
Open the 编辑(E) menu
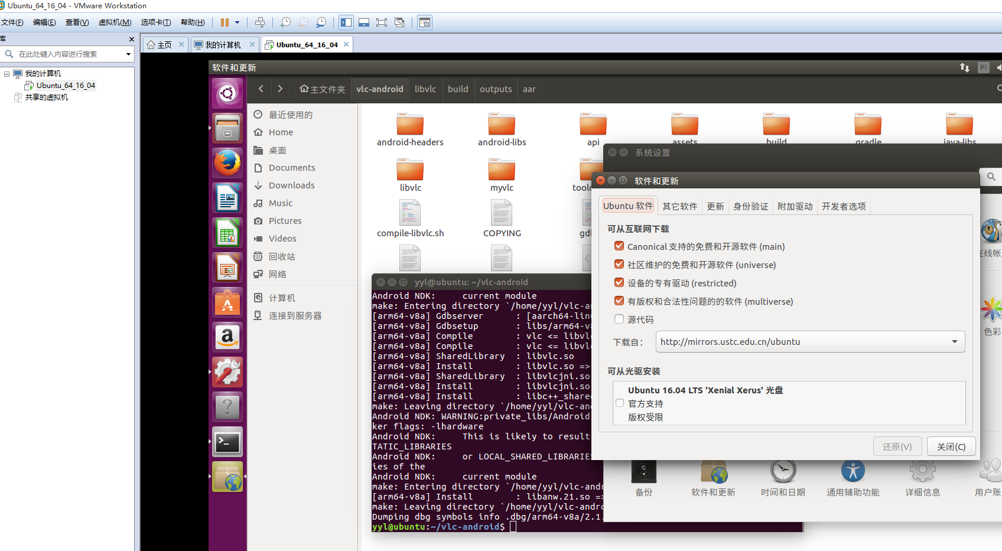(44, 22)
